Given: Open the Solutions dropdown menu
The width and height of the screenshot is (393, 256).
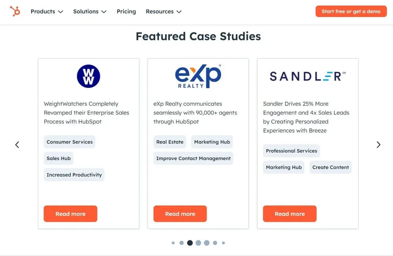Looking at the screenshot, I should click(x=90, y=11).
